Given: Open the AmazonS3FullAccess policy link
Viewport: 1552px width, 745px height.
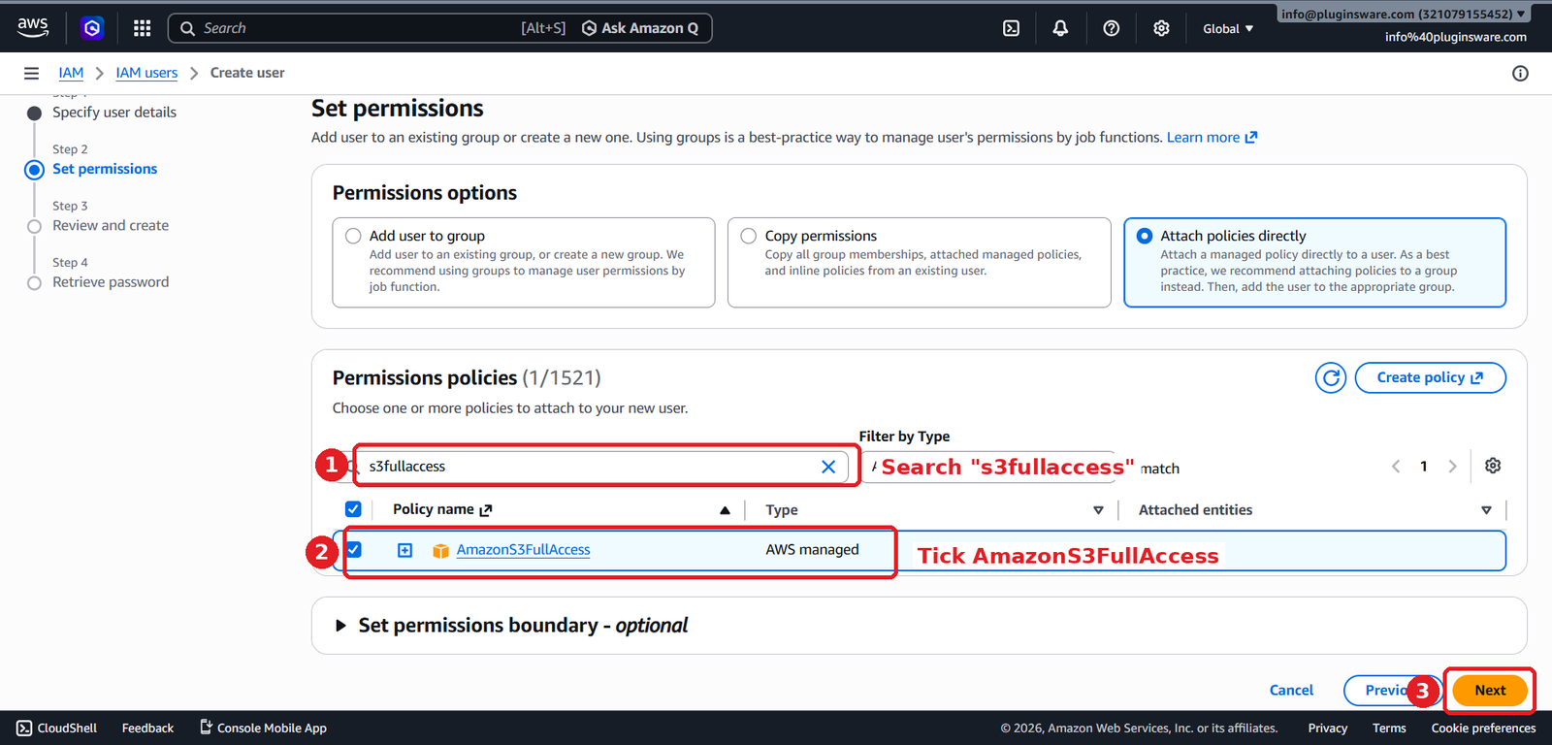Looking at the screenshot, I should [523, 550].
